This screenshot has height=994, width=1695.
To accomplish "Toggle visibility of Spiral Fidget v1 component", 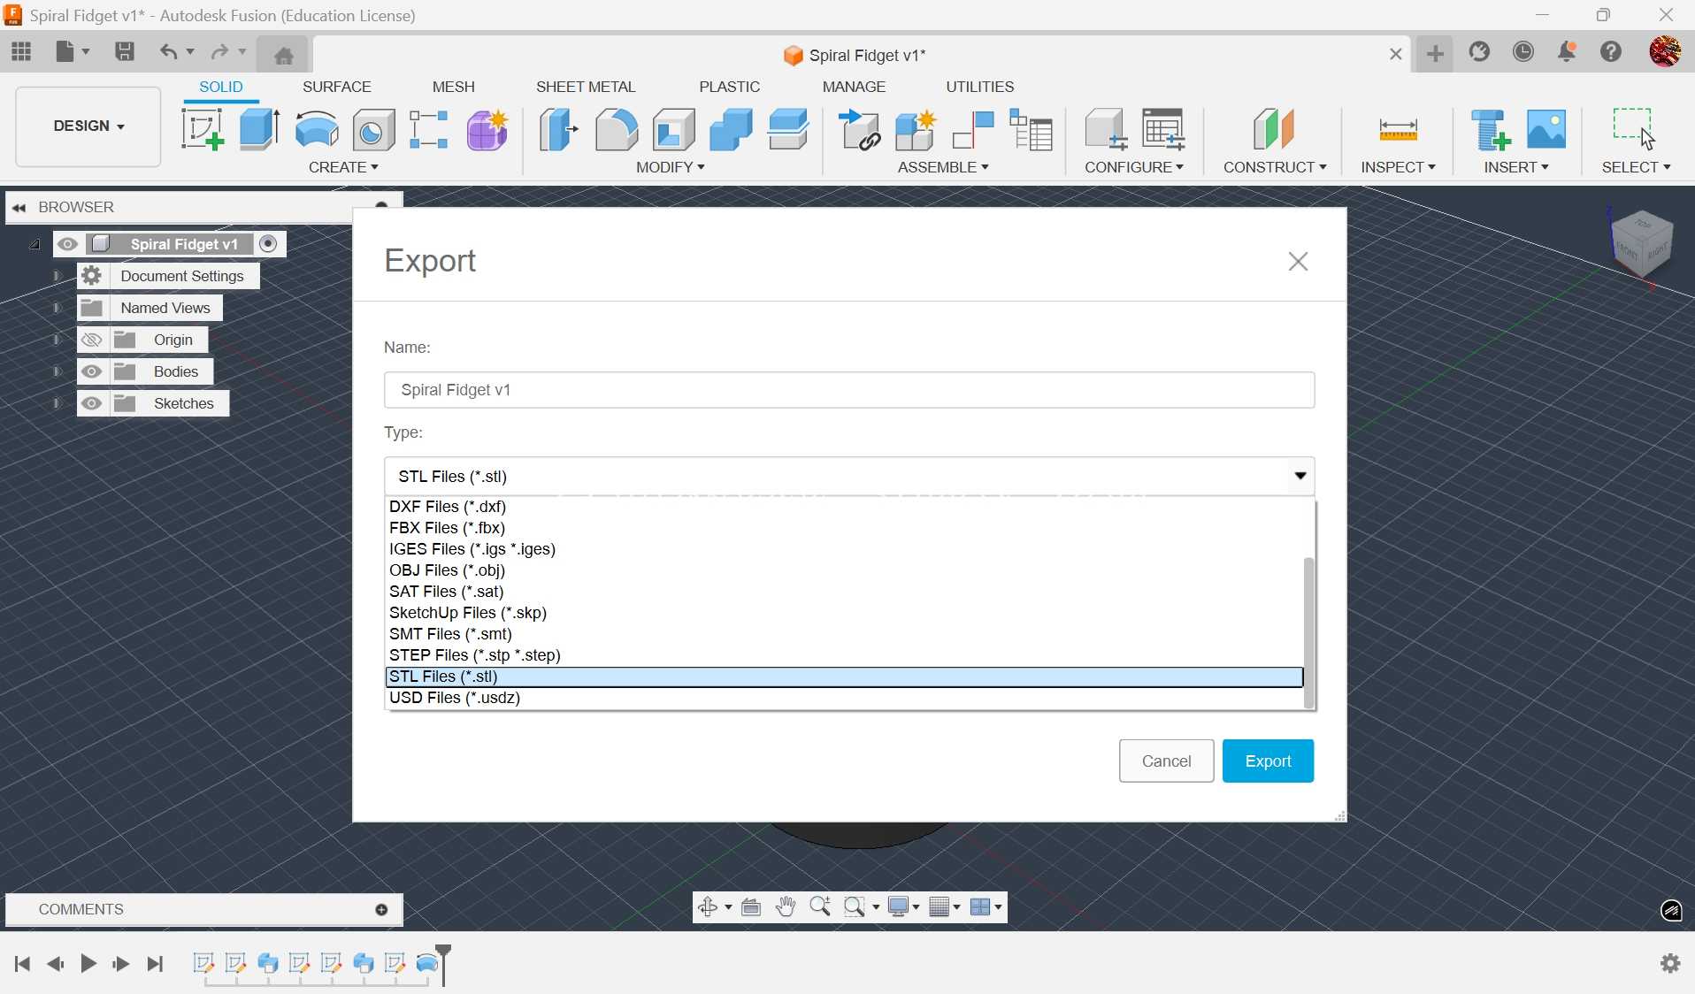I will point(68,244).
